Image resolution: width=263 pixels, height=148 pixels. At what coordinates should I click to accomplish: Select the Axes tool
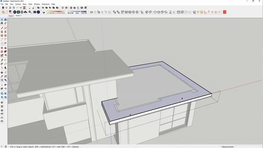point(2,67)
